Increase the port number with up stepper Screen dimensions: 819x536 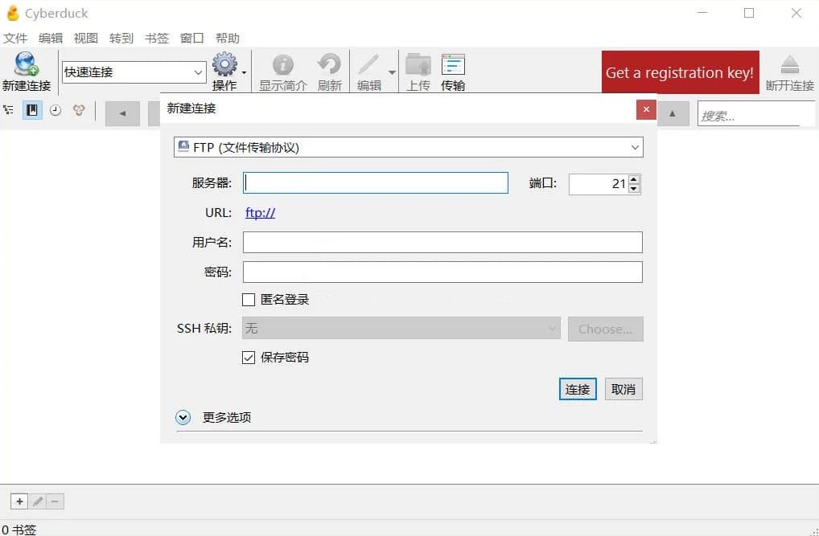[x=634, y=179]
